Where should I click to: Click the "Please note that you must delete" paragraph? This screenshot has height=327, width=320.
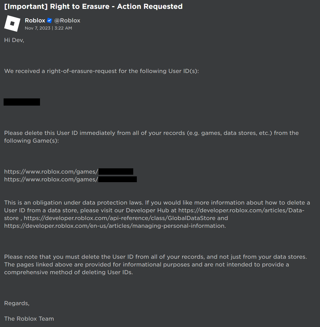155,257
